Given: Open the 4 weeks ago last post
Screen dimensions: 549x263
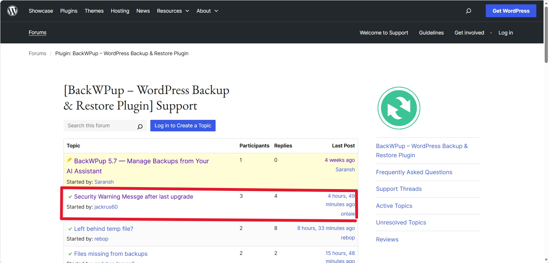Looking at the screenshot, I should [x=340, y=160].
